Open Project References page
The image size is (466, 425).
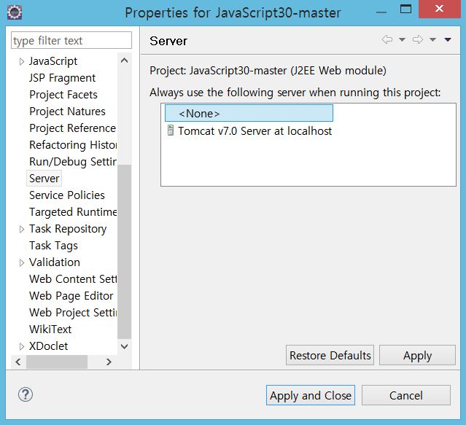coord(72,128)
